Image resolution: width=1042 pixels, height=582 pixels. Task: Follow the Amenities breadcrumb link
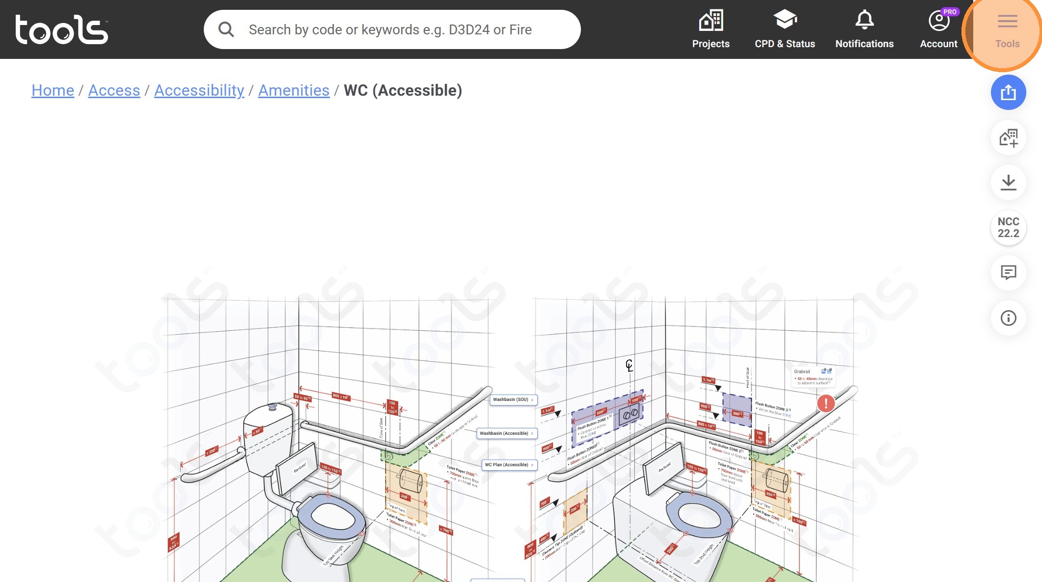pyautogui.click(x=294, y=90)
